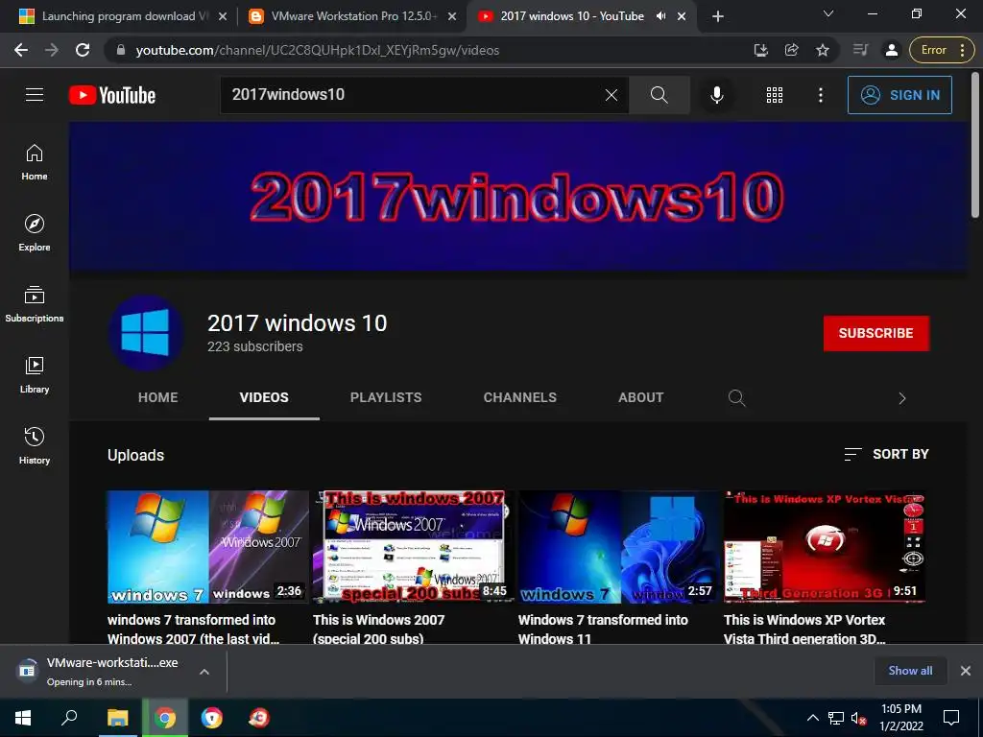The height and width of the screenshot is (737, 983).
Task: Open the notification center
Action: tap(951, 718)
